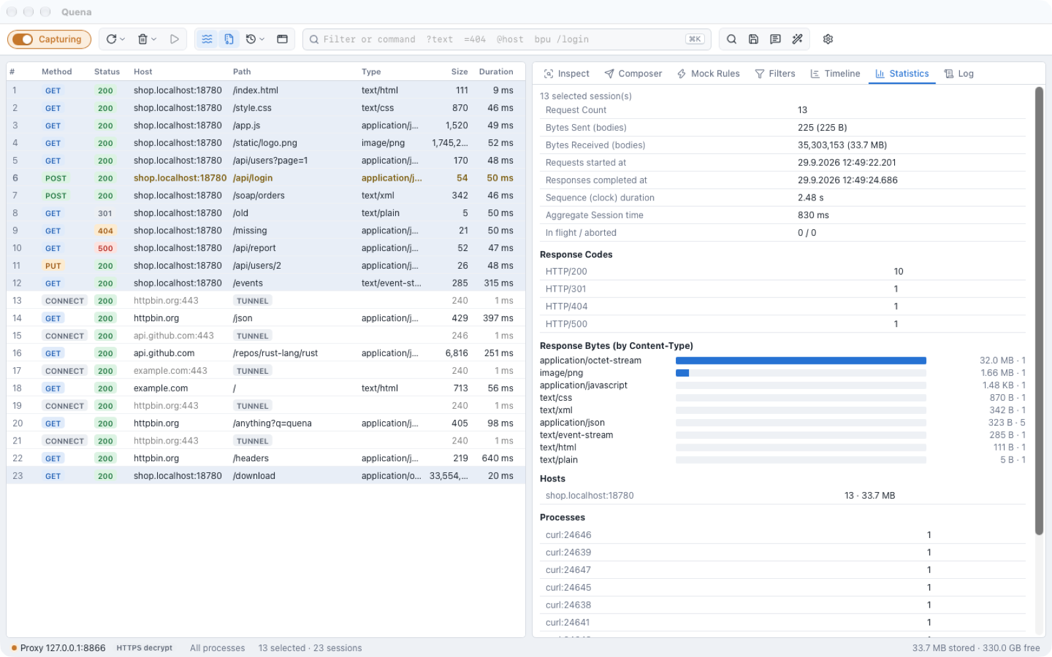Click the history clock icon
Viewport: 1052px width, 657px height.
tap(251, 39)
